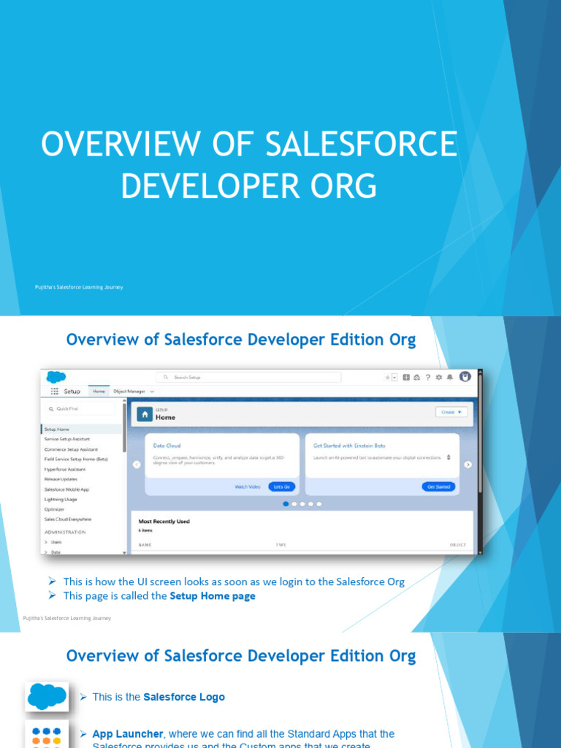Focus the Search Setup field

pos(248,378)
